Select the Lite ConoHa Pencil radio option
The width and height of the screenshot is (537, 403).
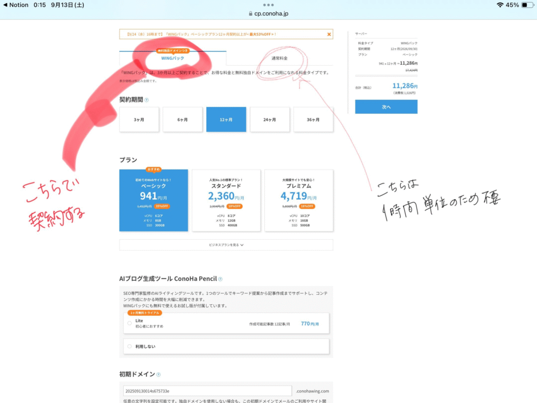[130, 323]
